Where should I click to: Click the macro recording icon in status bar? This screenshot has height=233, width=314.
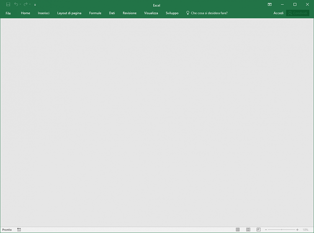pyautogui.click(x=19, y=230)
